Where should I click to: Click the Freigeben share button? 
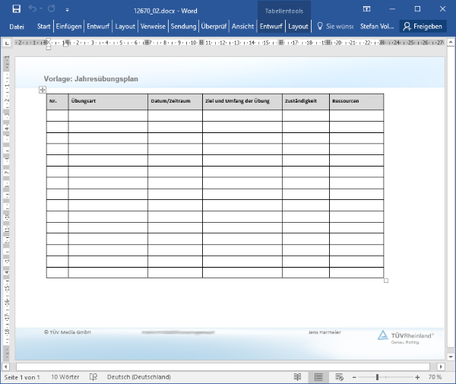pos(423,26)
